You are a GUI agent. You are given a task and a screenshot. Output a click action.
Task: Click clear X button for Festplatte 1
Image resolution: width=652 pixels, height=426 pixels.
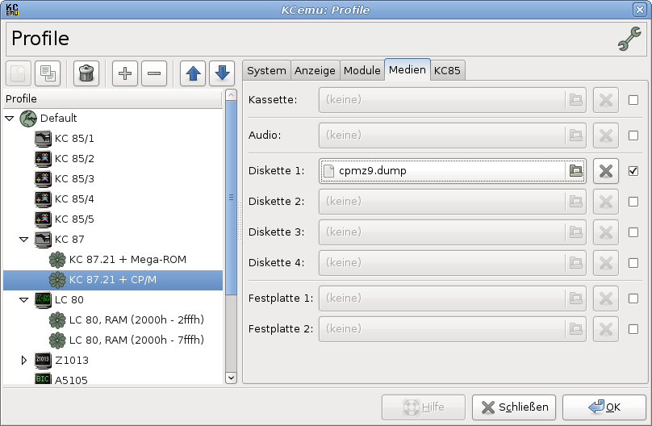606,299
